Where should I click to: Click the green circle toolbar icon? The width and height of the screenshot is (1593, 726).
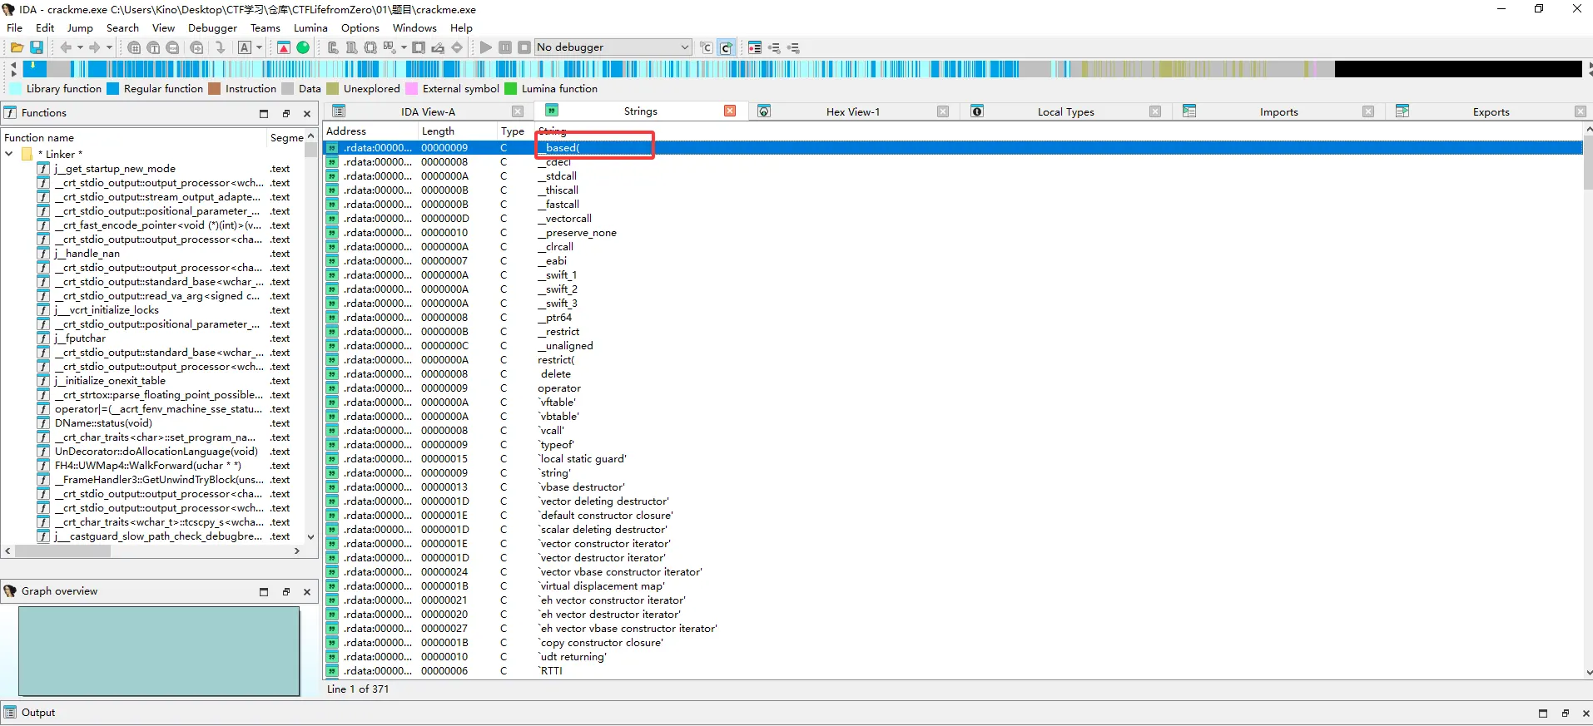pos(303,47)
